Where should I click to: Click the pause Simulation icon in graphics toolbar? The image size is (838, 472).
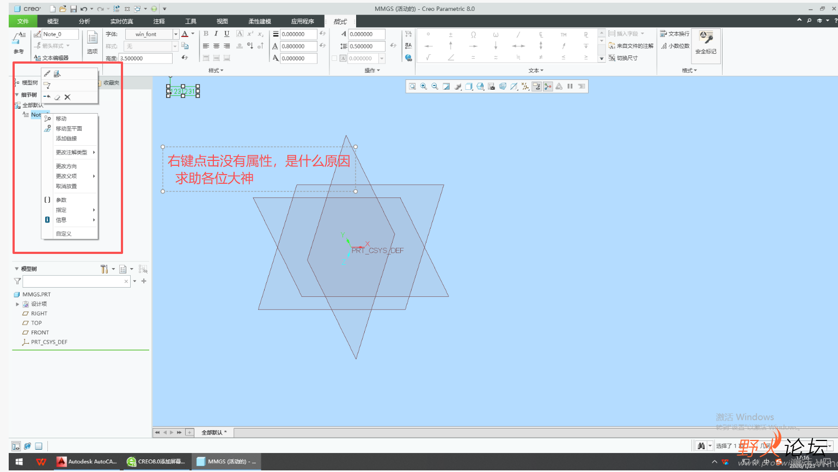click(x=570, y=86)
